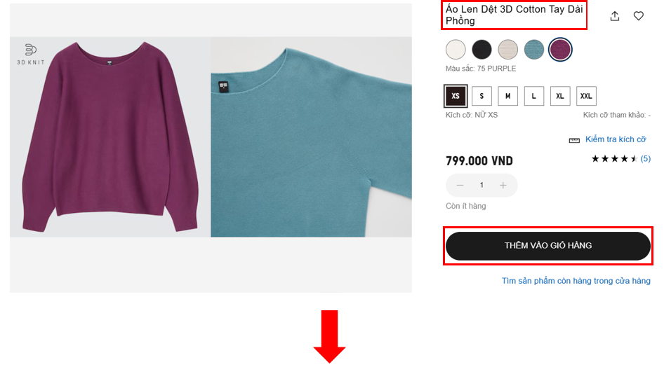664x367 pixels.
Task: Click the 3D Knit logo on image
Action: tap(30, 54)
